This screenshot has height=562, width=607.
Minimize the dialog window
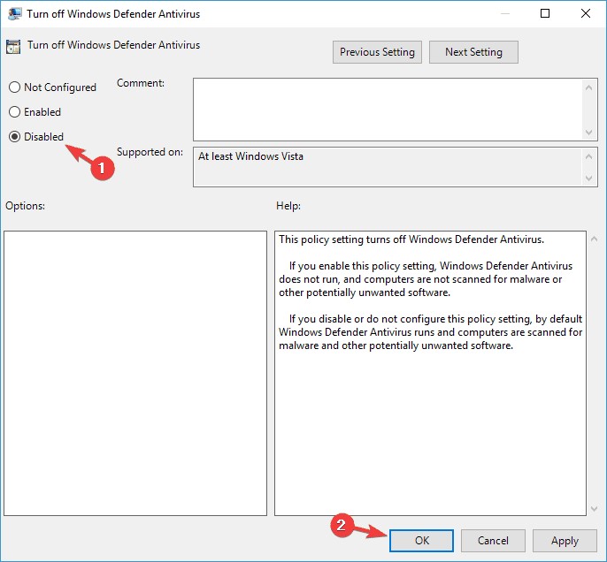point(504,13)
